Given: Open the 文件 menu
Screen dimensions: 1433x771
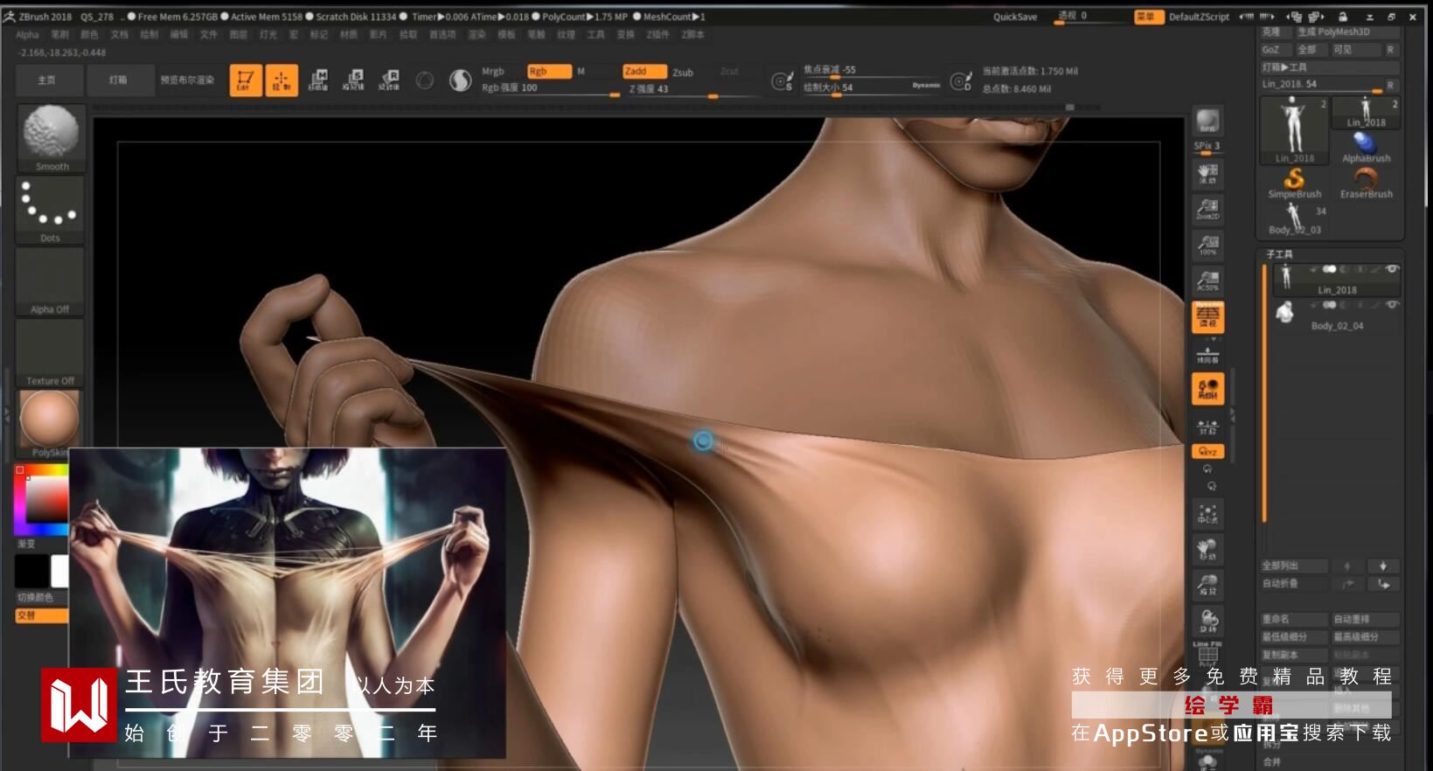Looking at the screenshot, I should click(x=209, y=35).
